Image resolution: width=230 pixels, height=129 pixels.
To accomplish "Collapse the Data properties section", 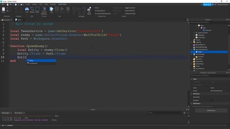I will click(192, 79).
